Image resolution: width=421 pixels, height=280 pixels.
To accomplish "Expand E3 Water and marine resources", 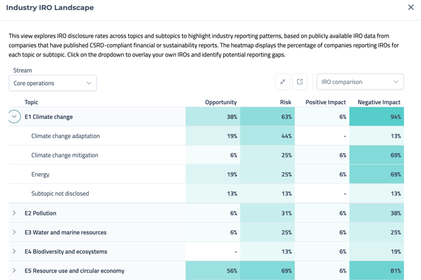I will pyautogui.click(x=14, y=232).
